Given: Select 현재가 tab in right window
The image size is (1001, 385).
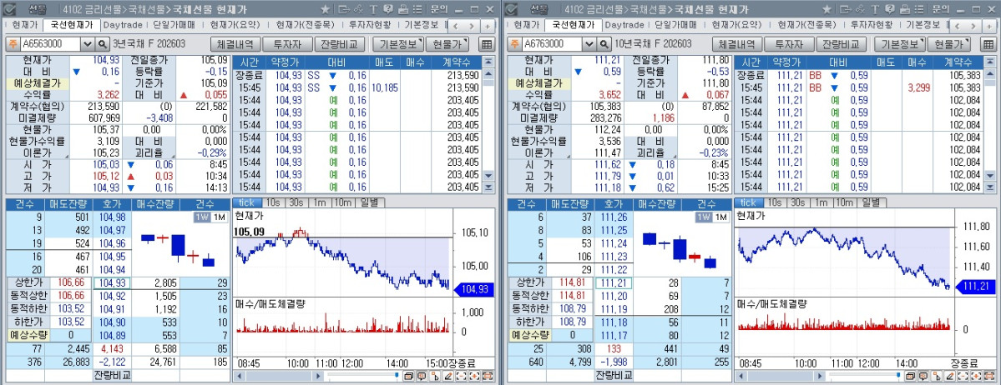Looking at the screenshot, I should (x=526, y=26).
